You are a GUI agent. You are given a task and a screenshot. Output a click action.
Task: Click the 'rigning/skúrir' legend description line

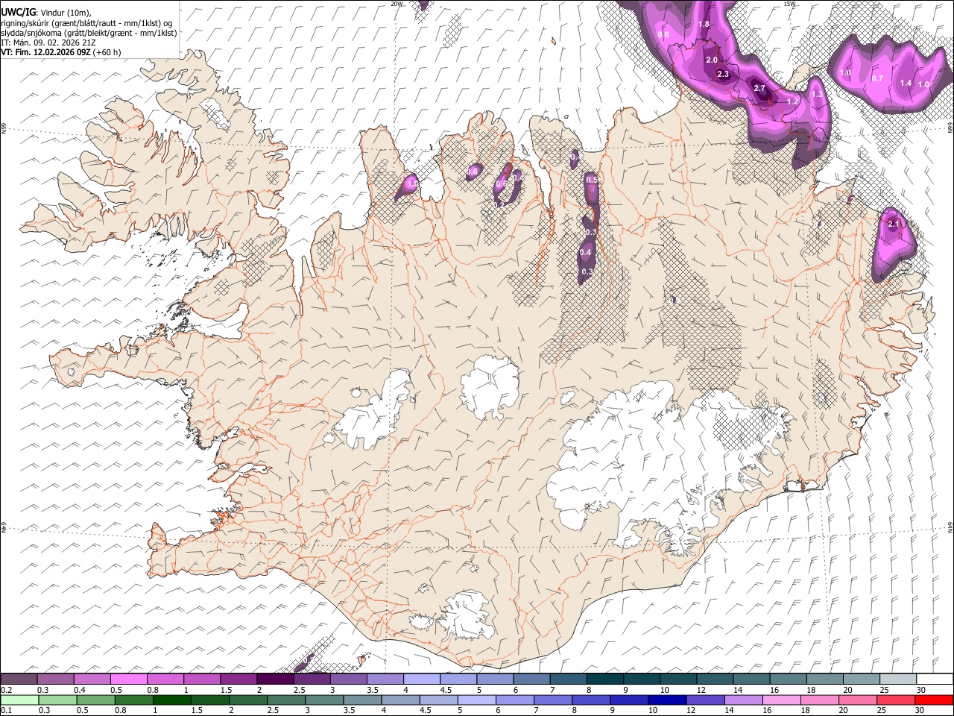pos(86,22)
